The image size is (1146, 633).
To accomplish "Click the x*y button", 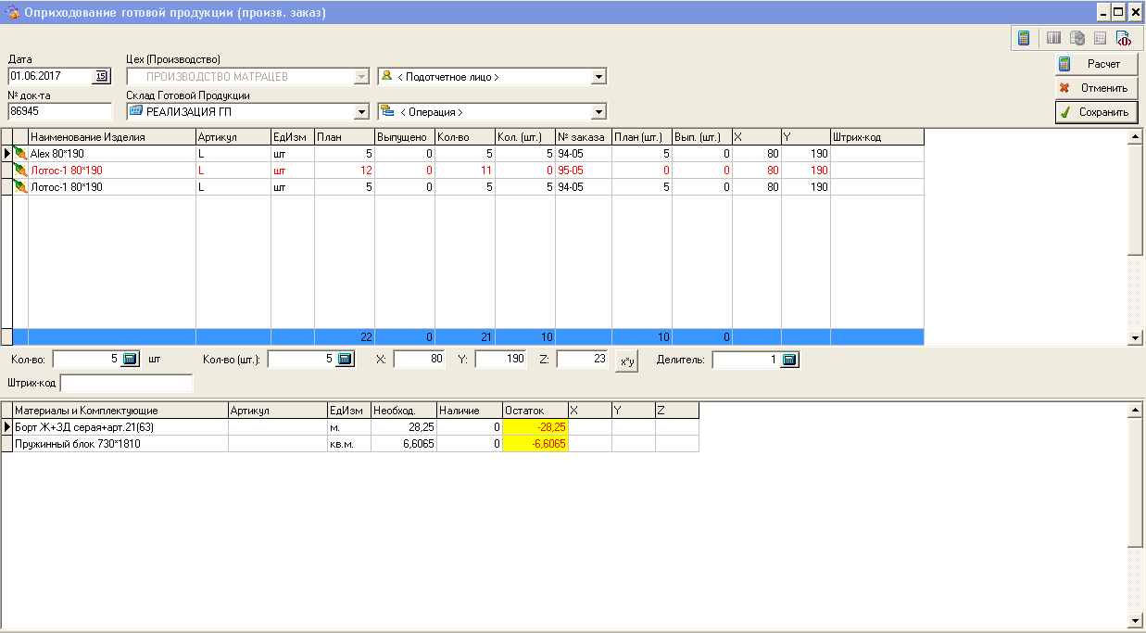I will pyautogui.click(x=627, y=361).
